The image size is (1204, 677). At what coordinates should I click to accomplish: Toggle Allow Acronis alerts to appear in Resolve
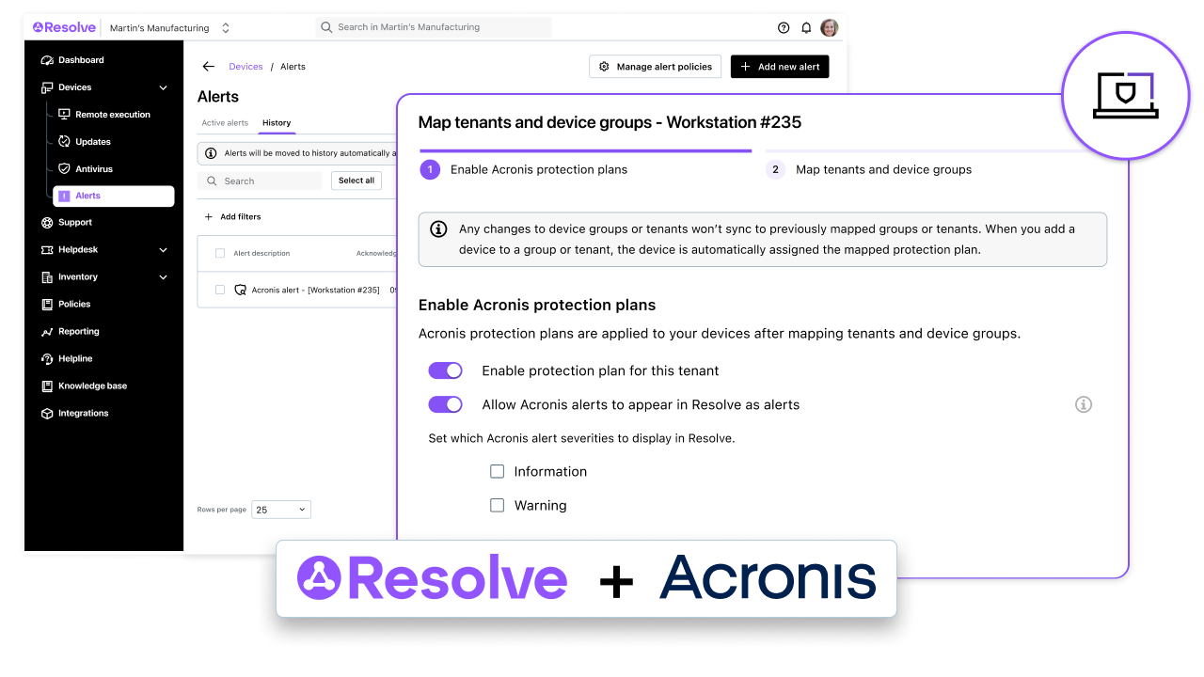[446, 404]
